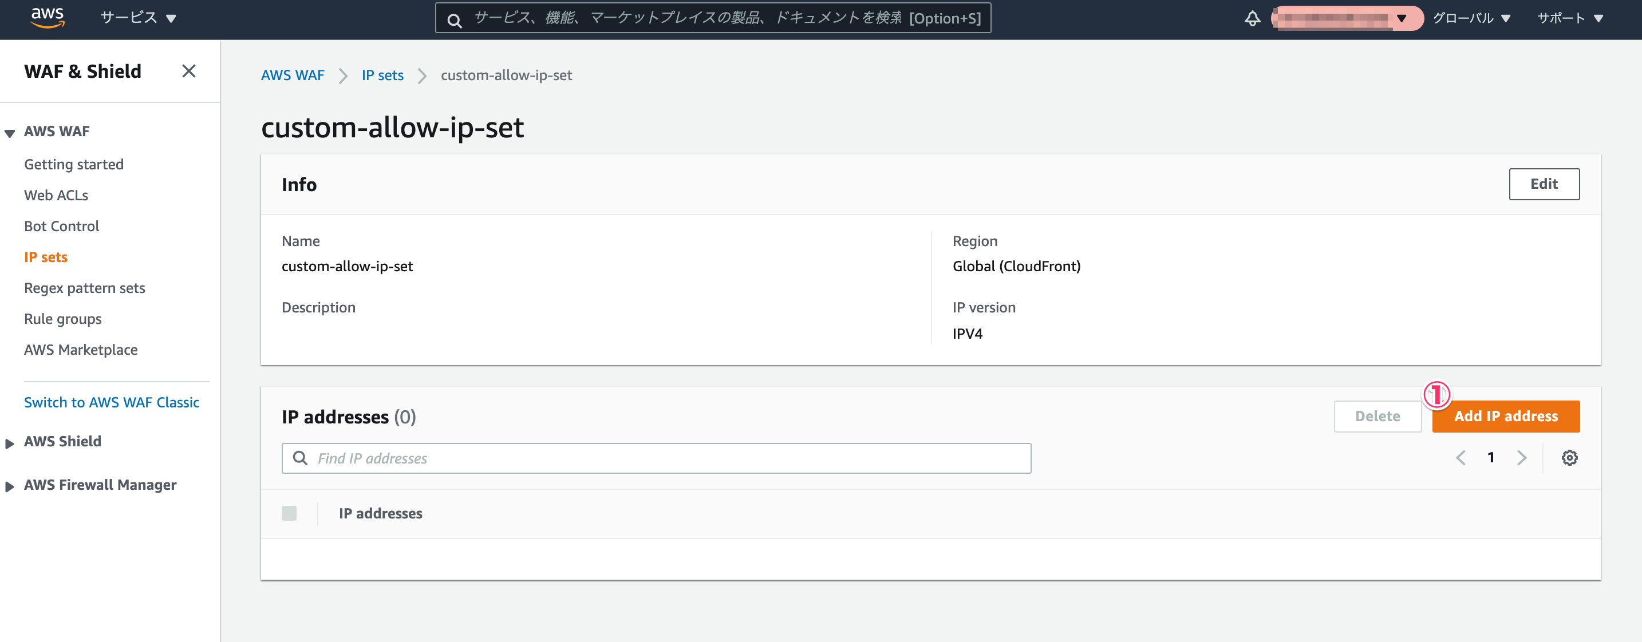The width and height of the screenshot is (1642, 642).
Task: Open the サポート support dropdown
Action: click(1570, 18)
